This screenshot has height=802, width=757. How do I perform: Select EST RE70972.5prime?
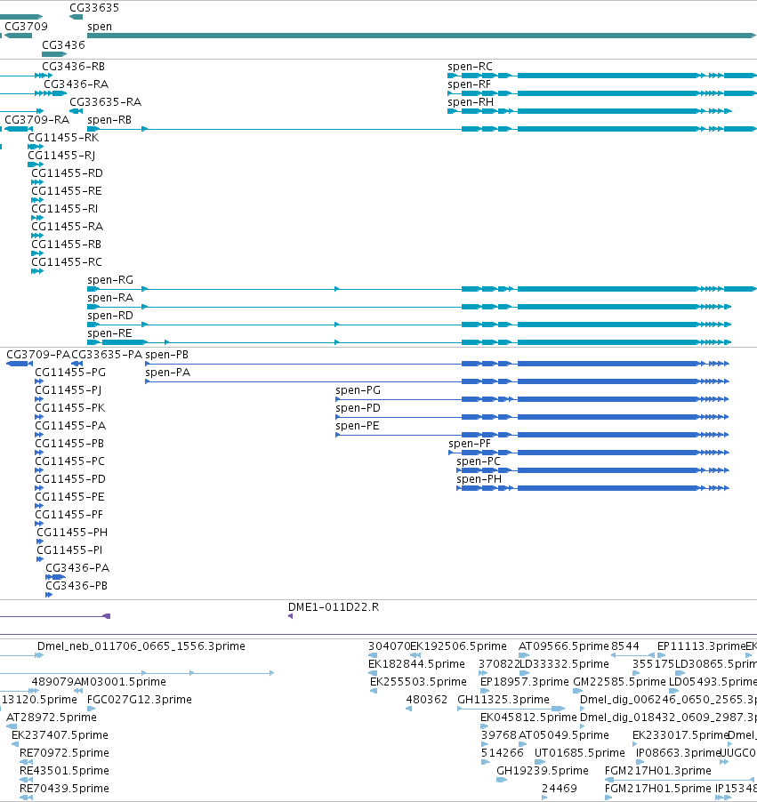[x=64, y=753]
